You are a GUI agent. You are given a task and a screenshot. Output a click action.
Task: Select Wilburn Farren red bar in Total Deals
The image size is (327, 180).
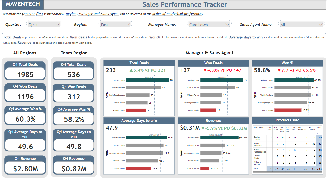click(x=136, y=110)
